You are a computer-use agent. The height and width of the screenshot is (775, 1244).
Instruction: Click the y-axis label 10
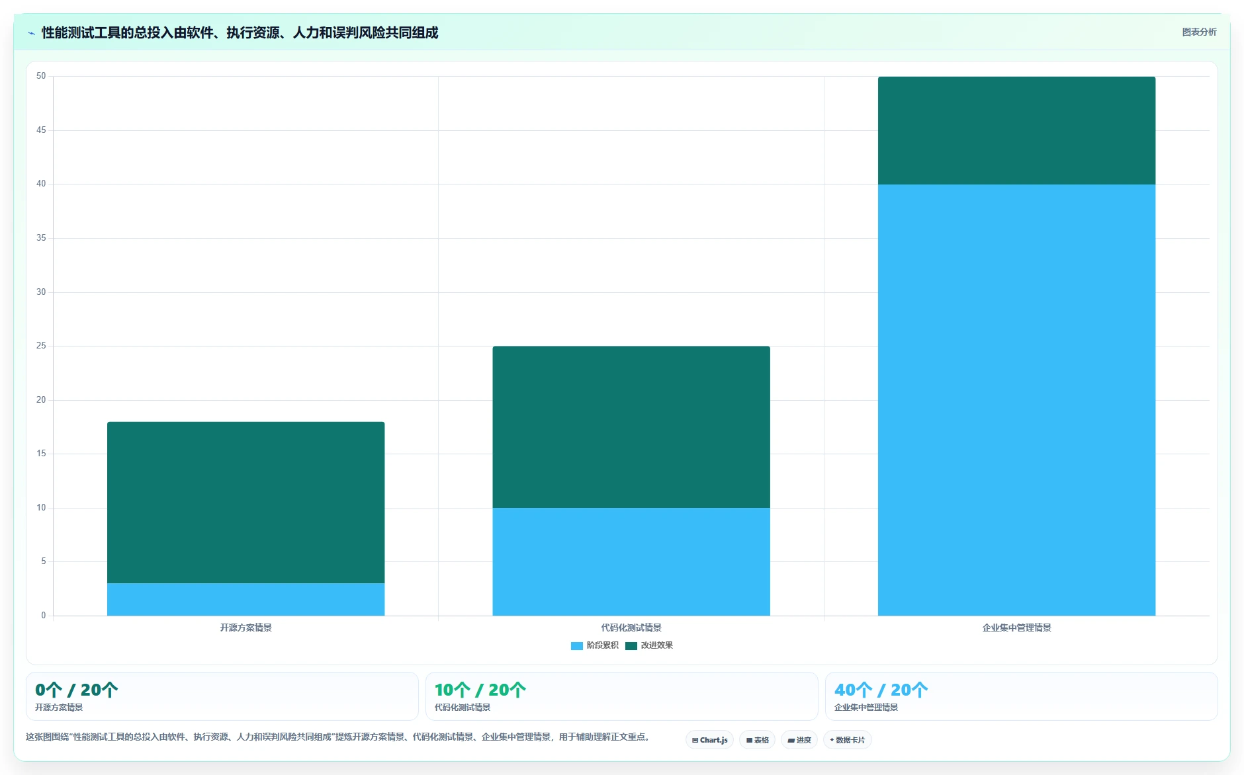pos(41,508)
